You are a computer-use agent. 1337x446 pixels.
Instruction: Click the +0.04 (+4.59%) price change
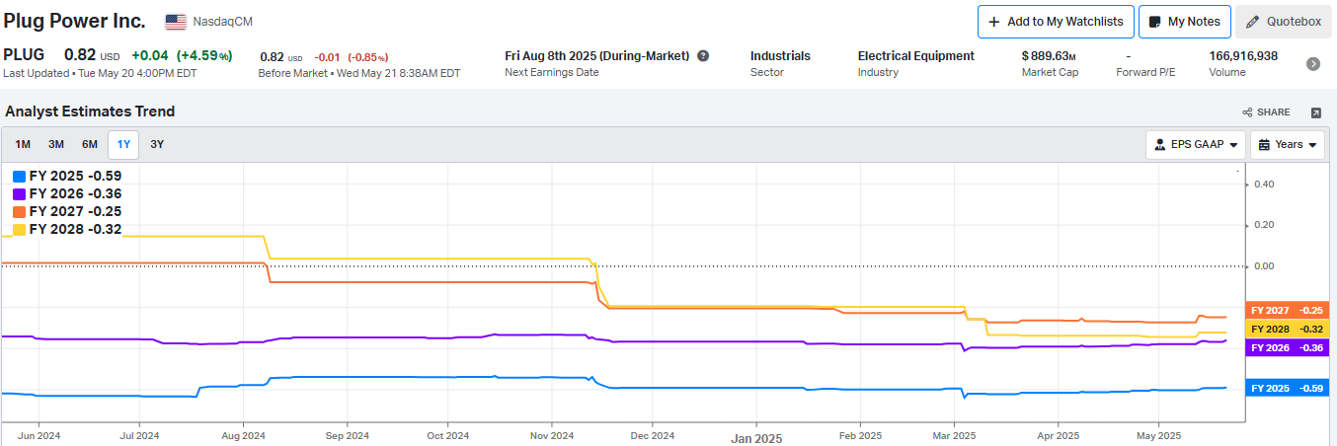click(x=182, y=55)
